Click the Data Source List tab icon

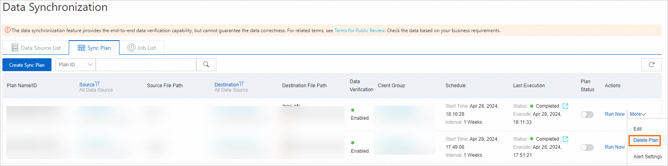tap(15, 47)
